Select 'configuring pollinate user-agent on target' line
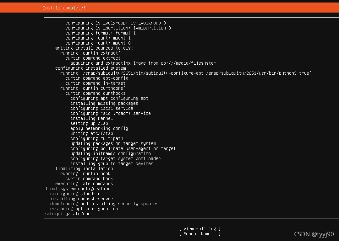This screenshot has height=241, width=339. pos(123,148)
